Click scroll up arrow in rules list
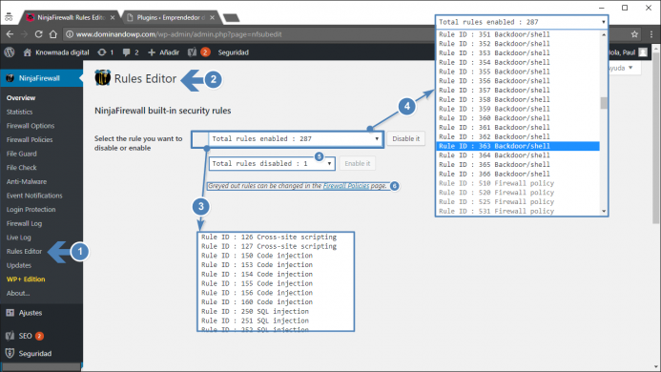This screenshot has height=372, width=661. pos(604,34)
